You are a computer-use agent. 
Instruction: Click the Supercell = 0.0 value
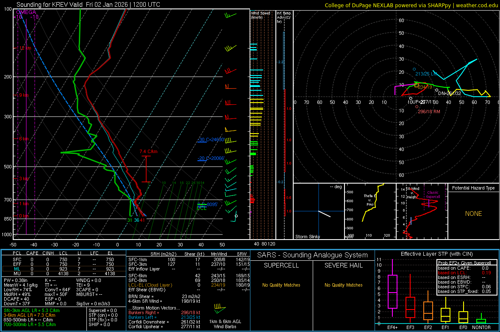(103, 311)
